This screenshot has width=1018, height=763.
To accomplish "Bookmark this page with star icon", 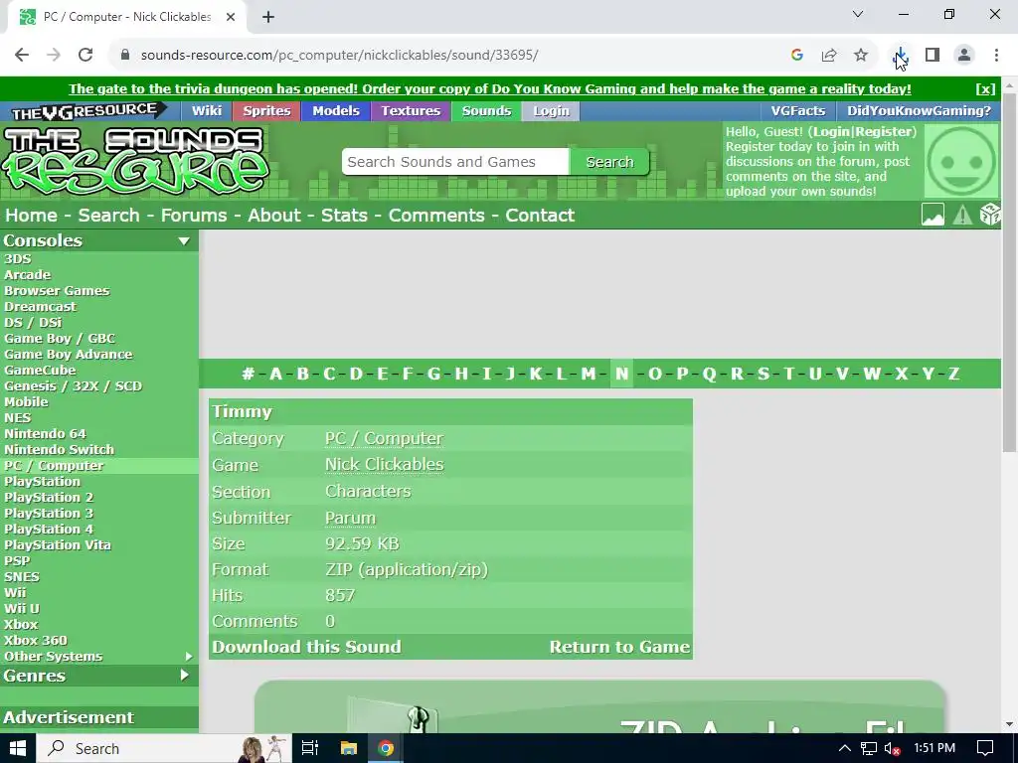I will pos(861,56).
